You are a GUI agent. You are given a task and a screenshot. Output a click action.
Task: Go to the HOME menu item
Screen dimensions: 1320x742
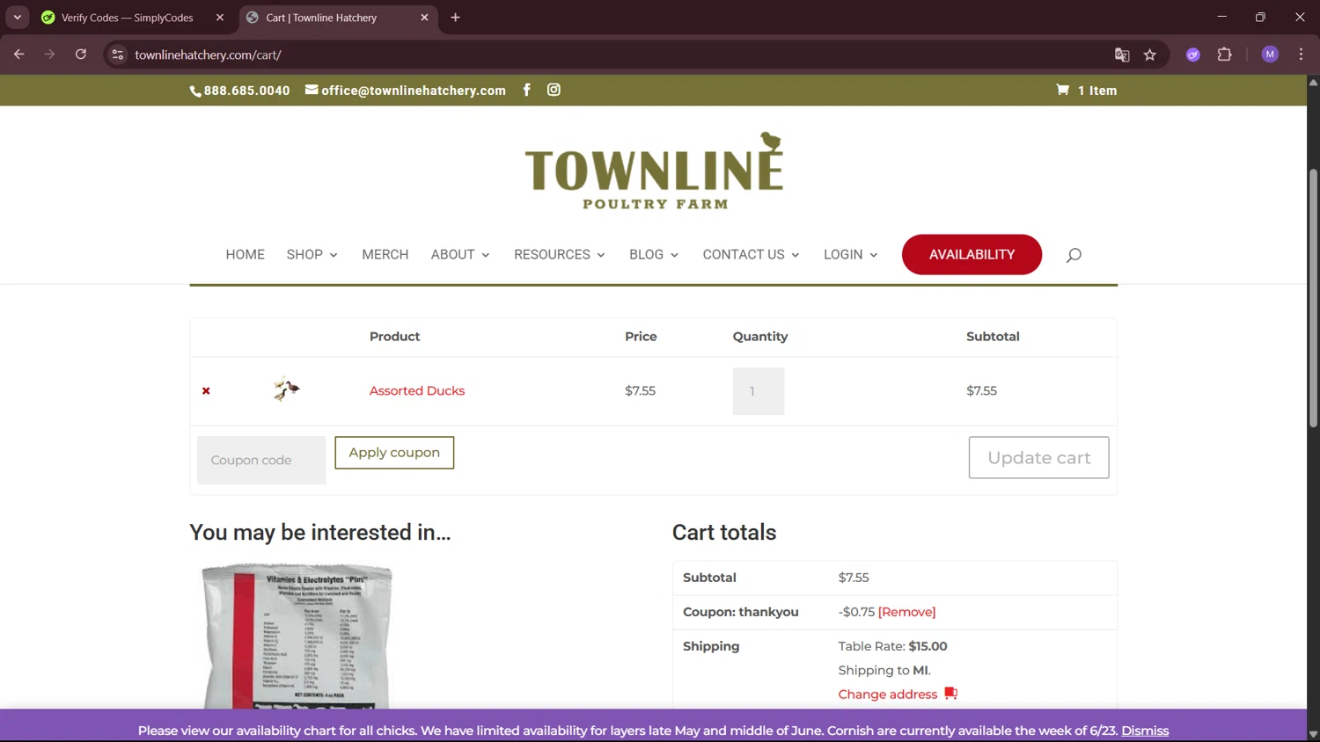[x=245, y=255]
